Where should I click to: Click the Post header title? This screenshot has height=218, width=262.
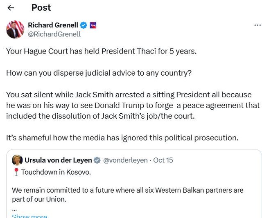(x=41, y=8)
